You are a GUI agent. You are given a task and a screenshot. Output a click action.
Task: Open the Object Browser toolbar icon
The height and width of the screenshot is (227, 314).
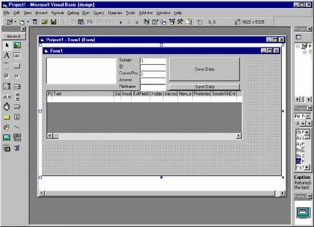[172, 21]
